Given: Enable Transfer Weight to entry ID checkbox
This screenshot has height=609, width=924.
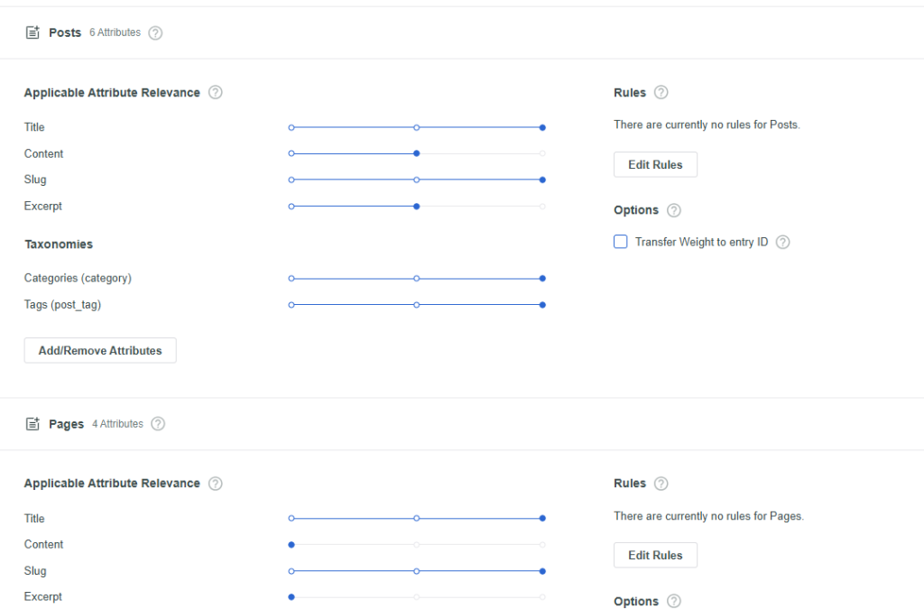Looking at the screenshot, I should coord(621,242).
